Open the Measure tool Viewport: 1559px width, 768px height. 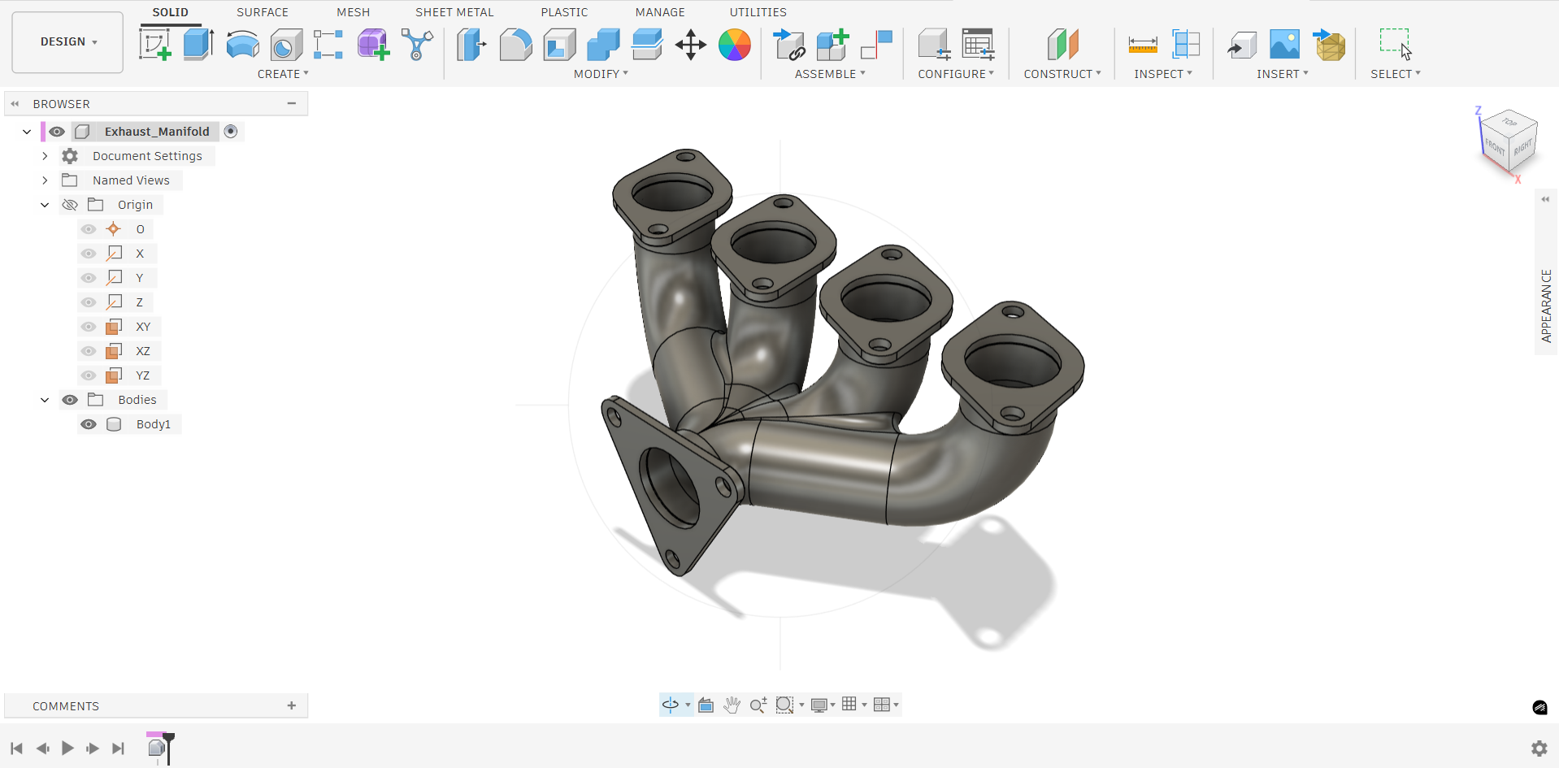[1143, 45]
